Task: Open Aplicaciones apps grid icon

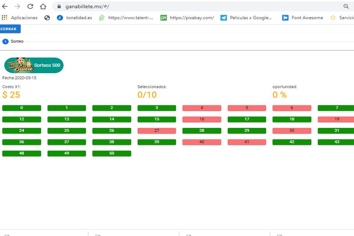Action: [4, 18]
